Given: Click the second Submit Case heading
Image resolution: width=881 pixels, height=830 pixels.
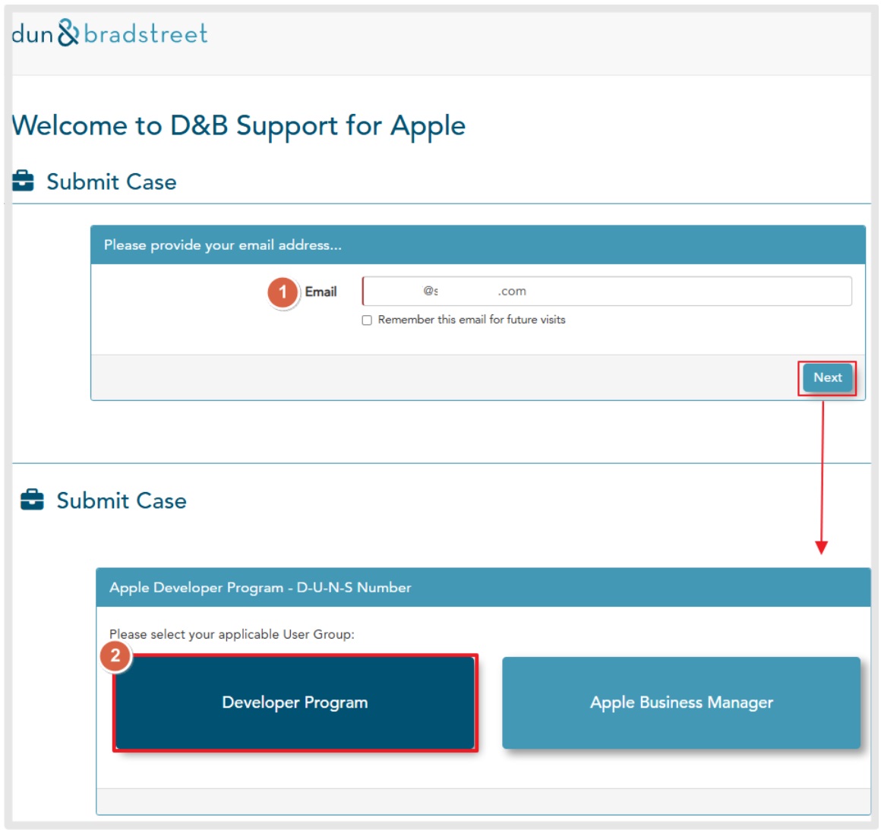Looking at the screenshot, I should coord(122,500).
